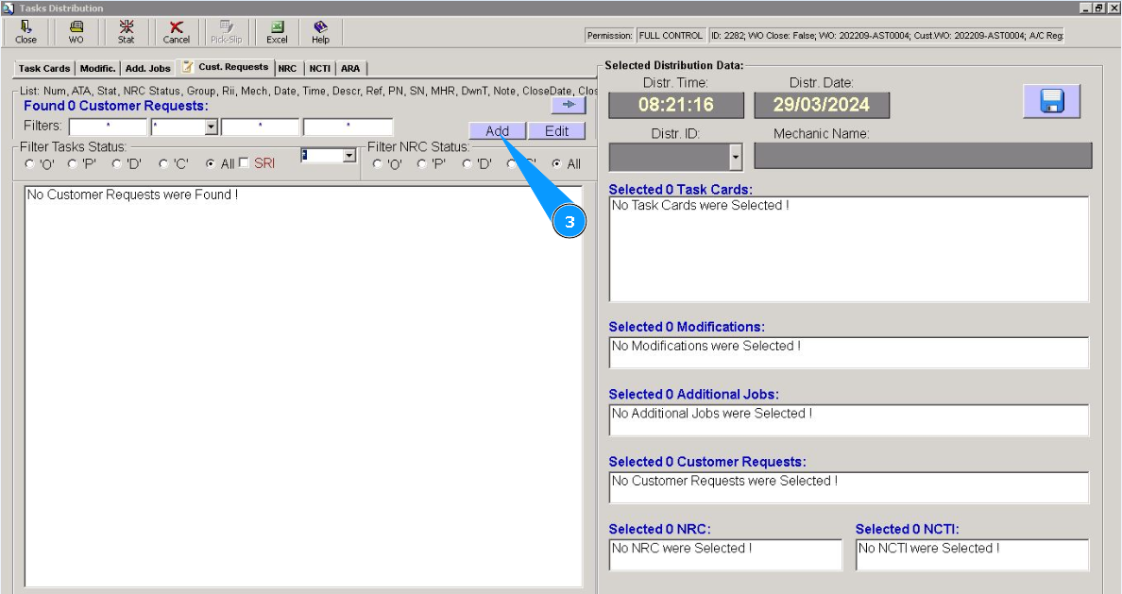Click 'No Task Cards were Selected !' list
Screen dimensions: 1122x594
849,248
